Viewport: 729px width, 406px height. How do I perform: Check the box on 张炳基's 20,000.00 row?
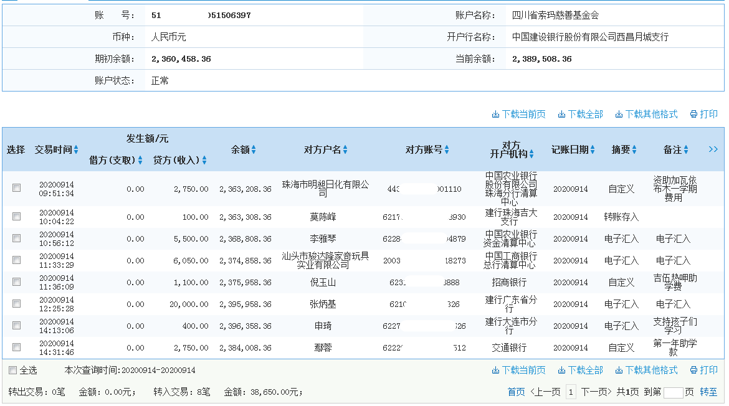pos(16,304)
